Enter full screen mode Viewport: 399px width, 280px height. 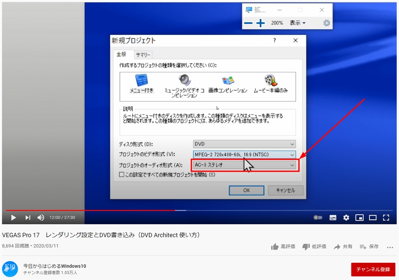tap(386, 217)
